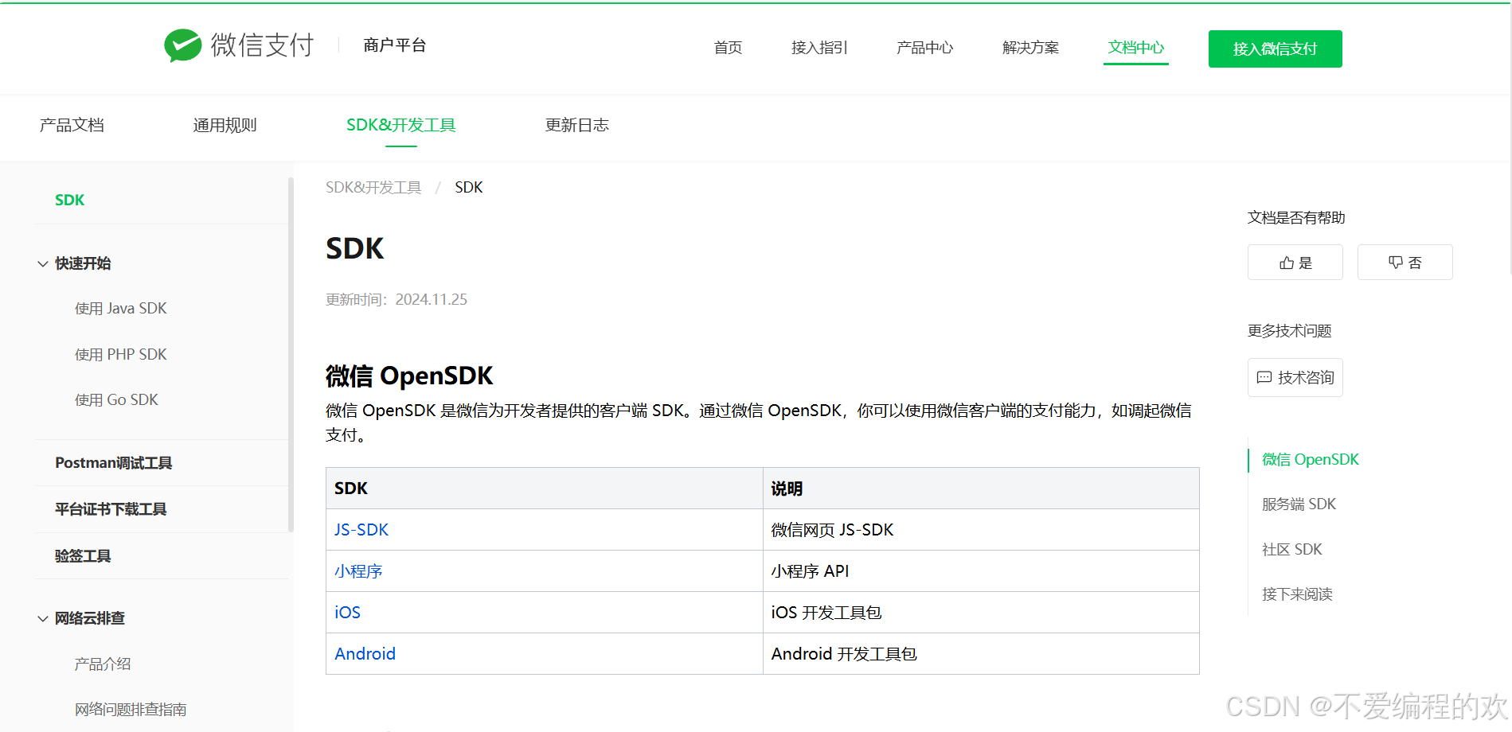Open 首页 in top navigation
This screenshot has width=1512, height=732.
(728, 48)
